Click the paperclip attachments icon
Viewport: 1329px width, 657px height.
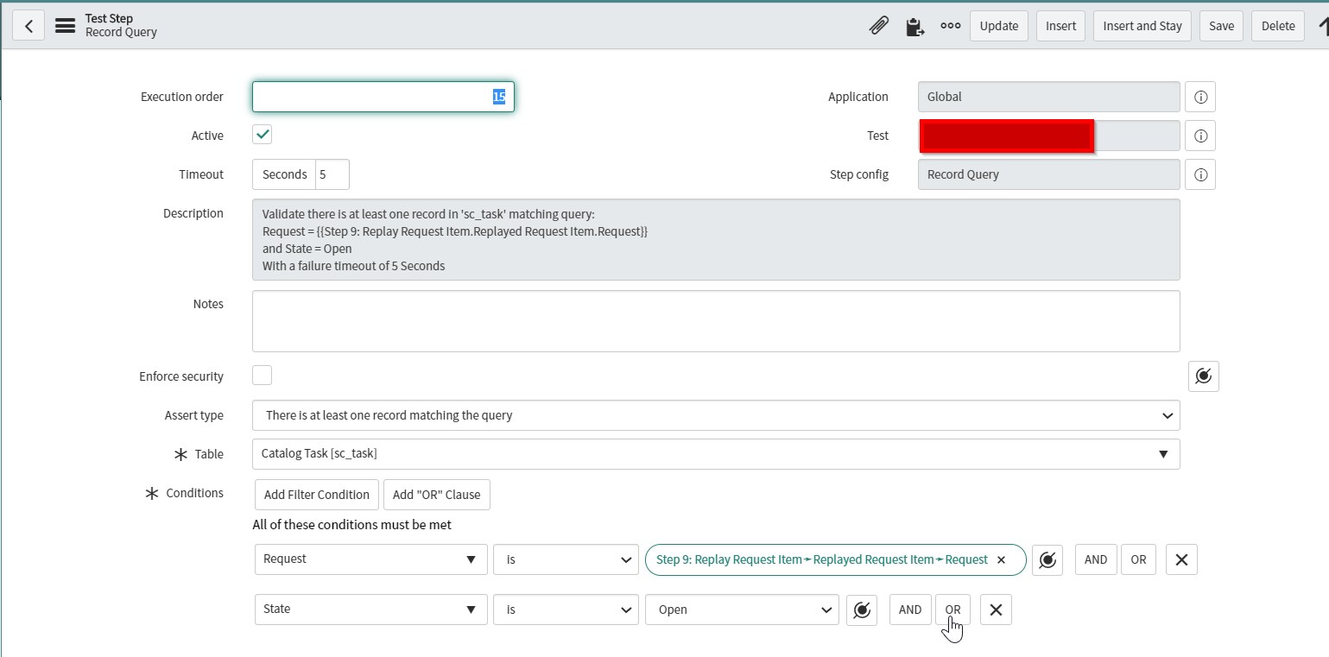click(x=878, y=26)
